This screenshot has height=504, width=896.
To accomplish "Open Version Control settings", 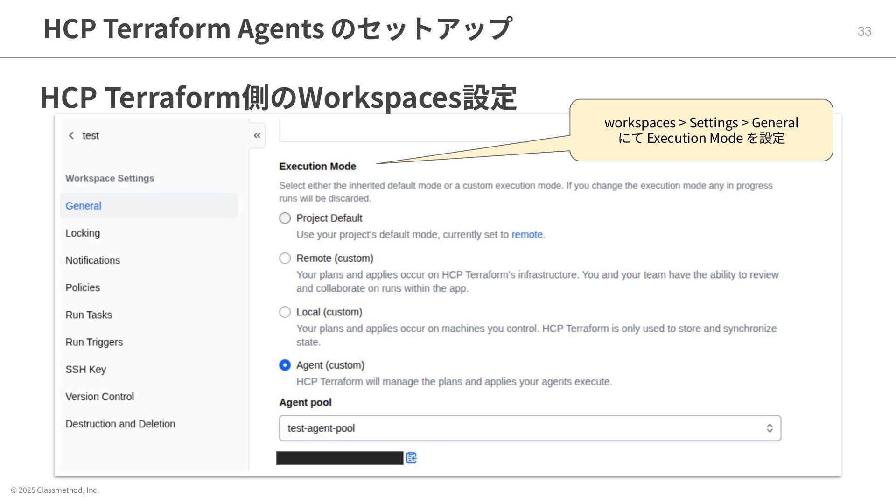I will click(99, 397).
